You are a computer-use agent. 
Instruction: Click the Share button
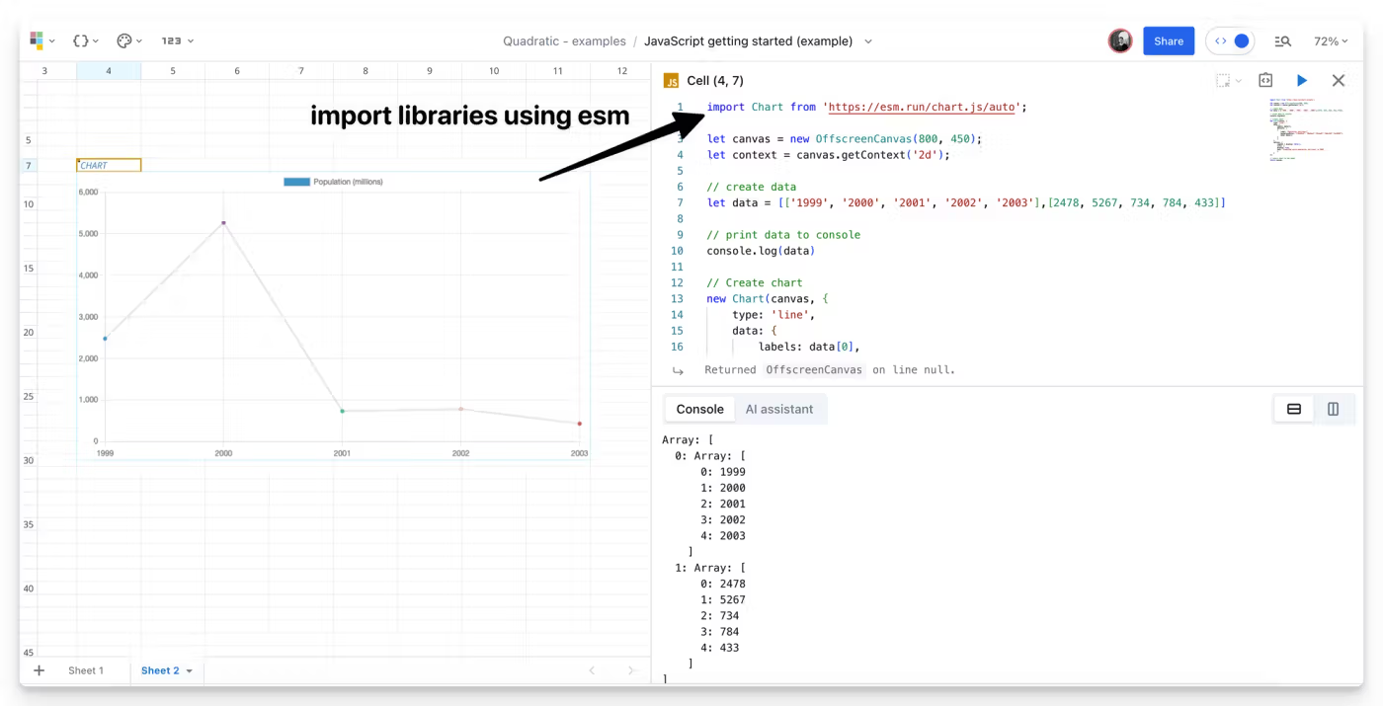1169,41
